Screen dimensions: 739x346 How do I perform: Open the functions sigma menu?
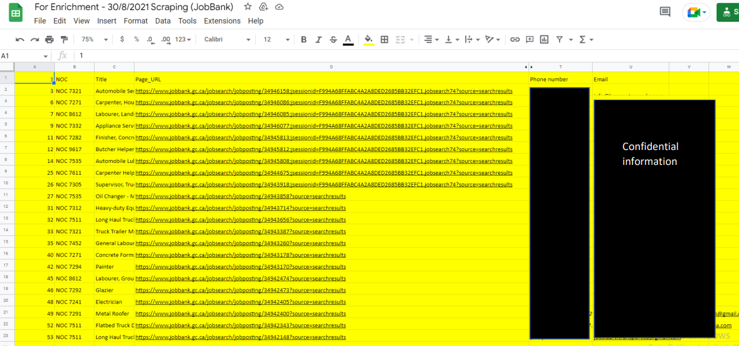[x=586, y=40]
